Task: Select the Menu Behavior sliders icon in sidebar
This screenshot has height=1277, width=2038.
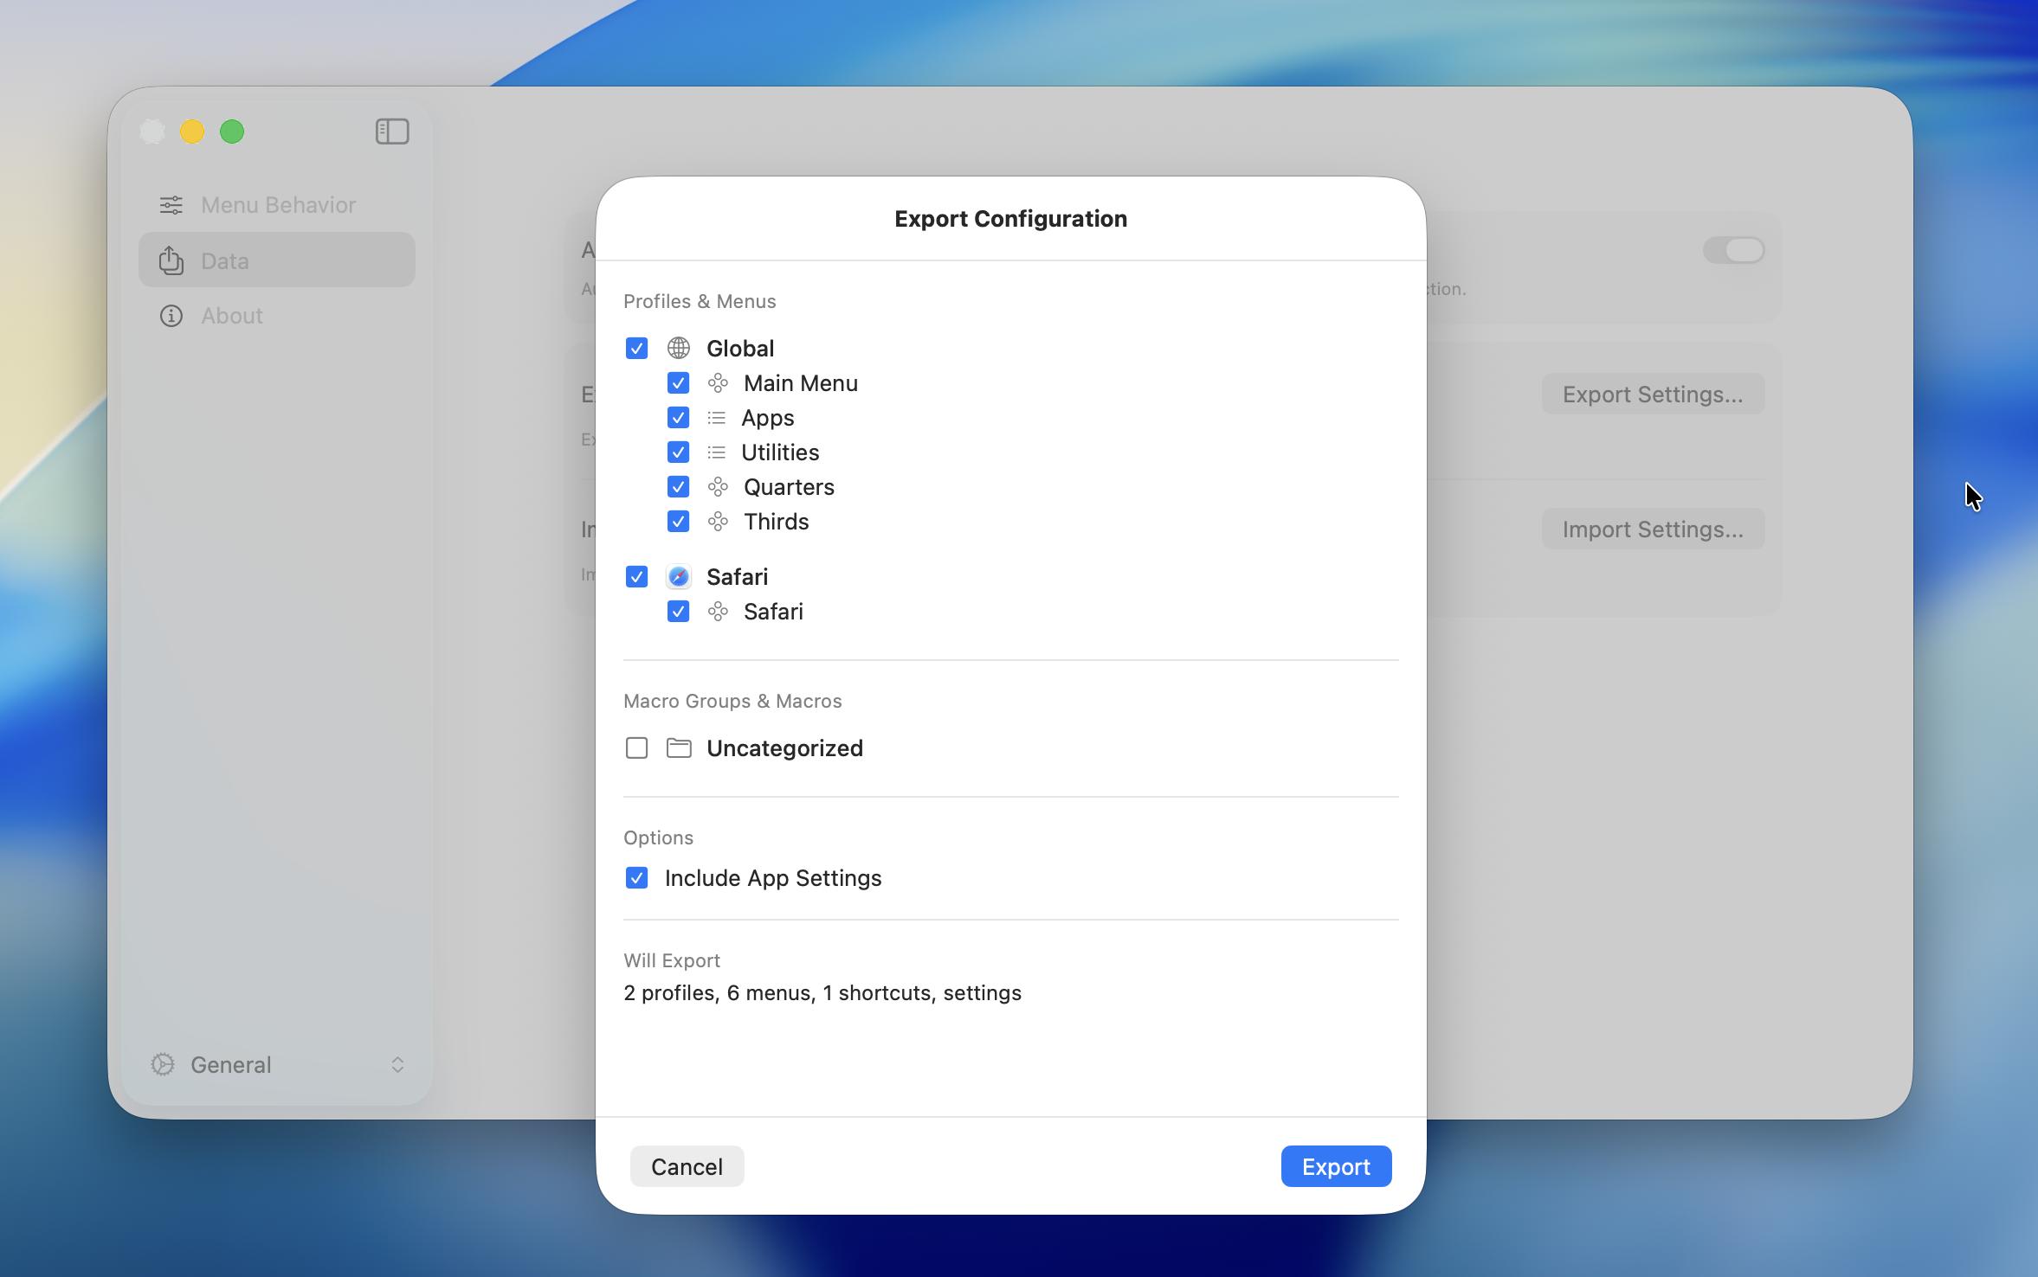Action: click(x=171, y=204)
